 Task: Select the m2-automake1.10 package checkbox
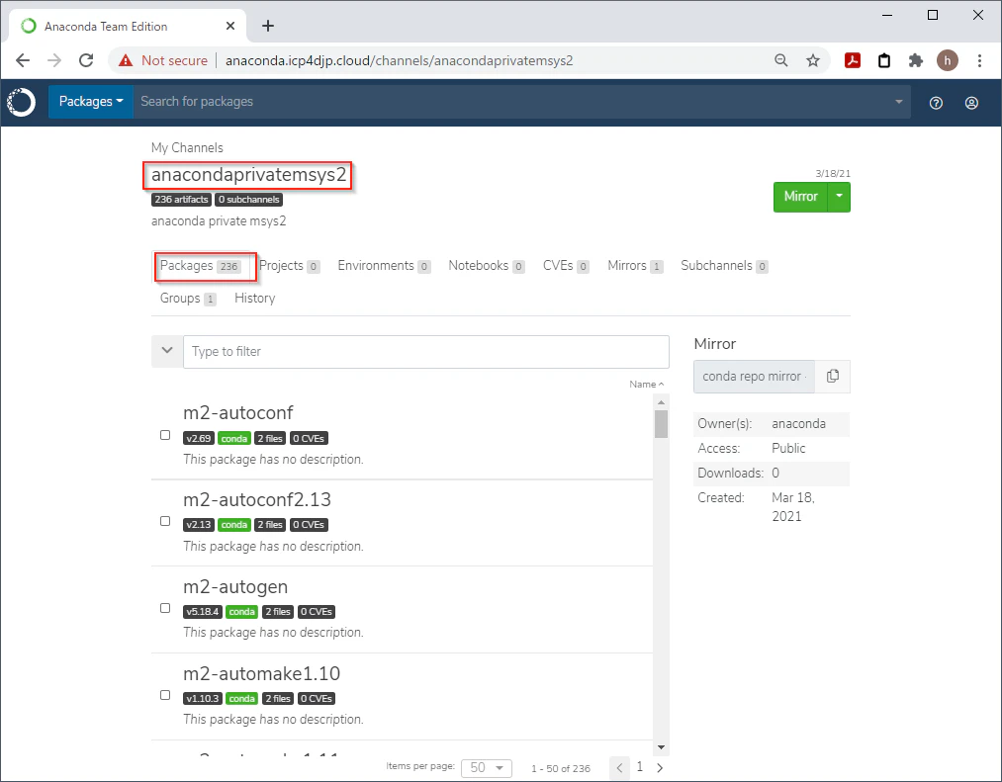click(165, 695)
